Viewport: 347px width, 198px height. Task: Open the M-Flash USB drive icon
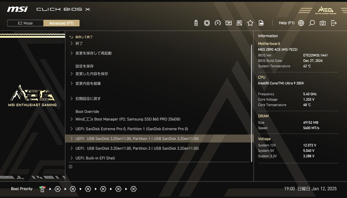196,23
